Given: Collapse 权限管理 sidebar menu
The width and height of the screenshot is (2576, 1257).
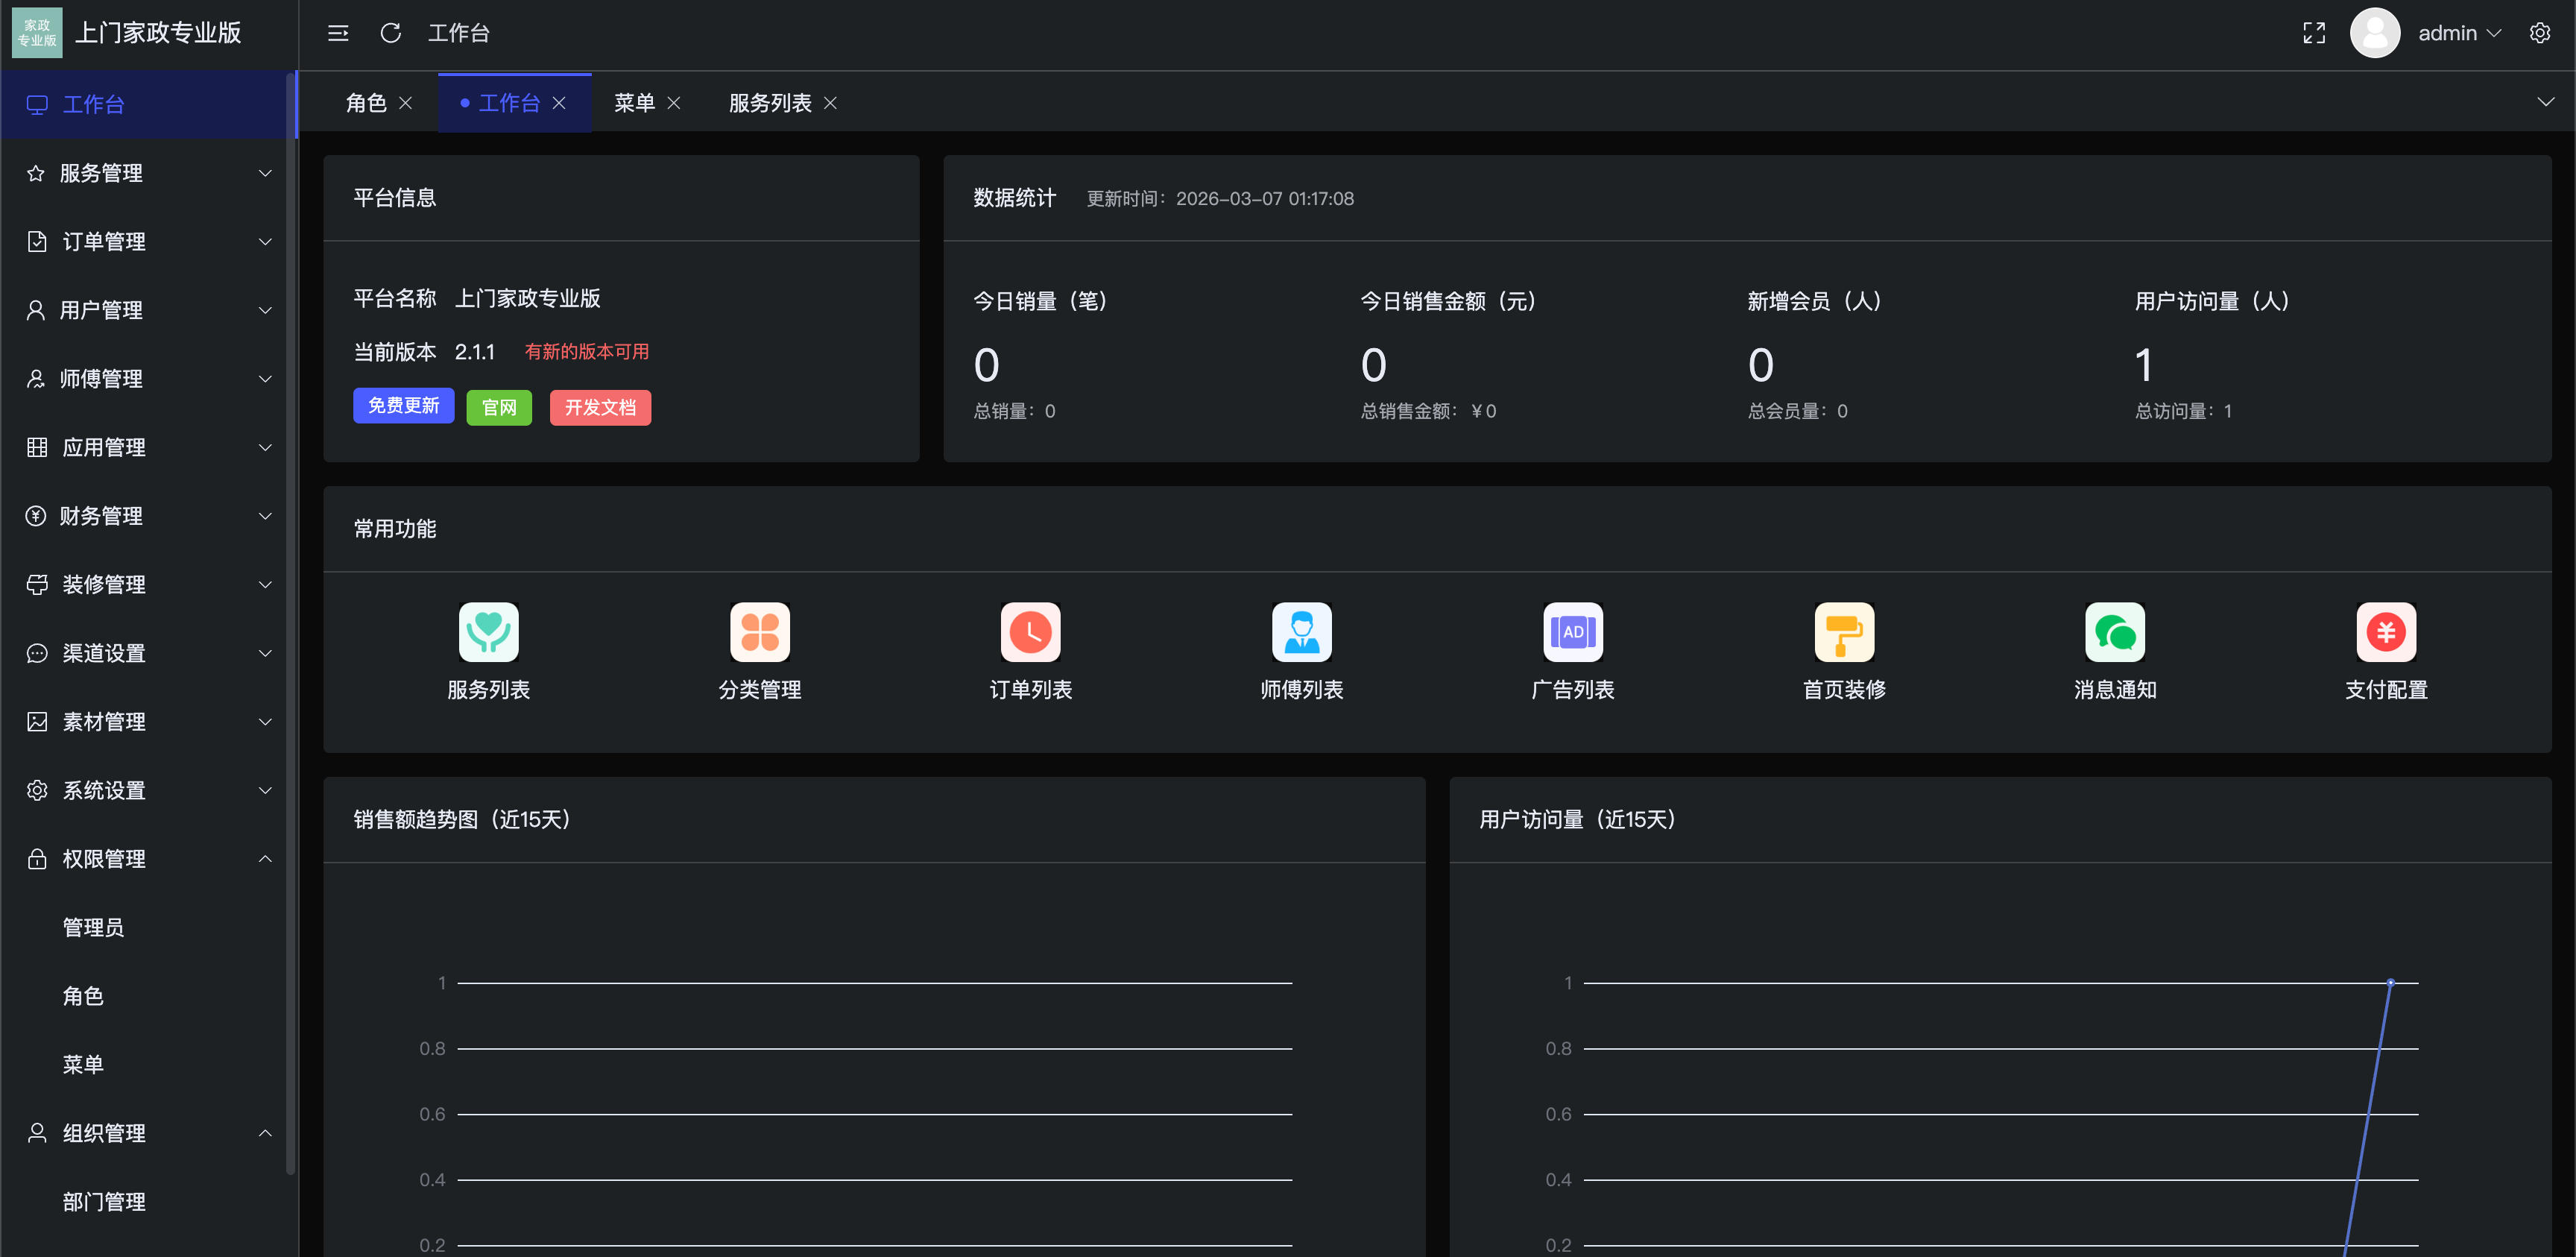Looking at the screenshot, I should click(x=148, y=859).
